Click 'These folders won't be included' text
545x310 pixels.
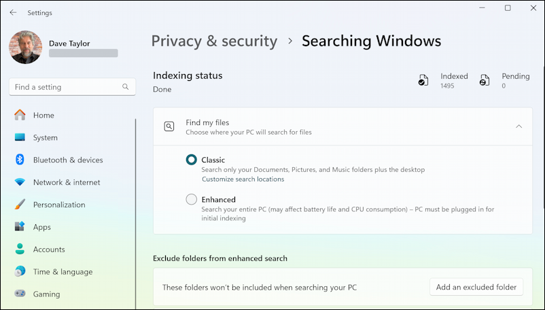(260, 288)
